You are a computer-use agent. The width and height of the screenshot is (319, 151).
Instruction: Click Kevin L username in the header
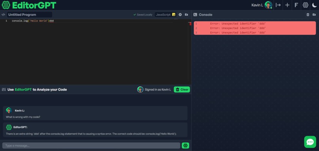[x=257, y=5]
